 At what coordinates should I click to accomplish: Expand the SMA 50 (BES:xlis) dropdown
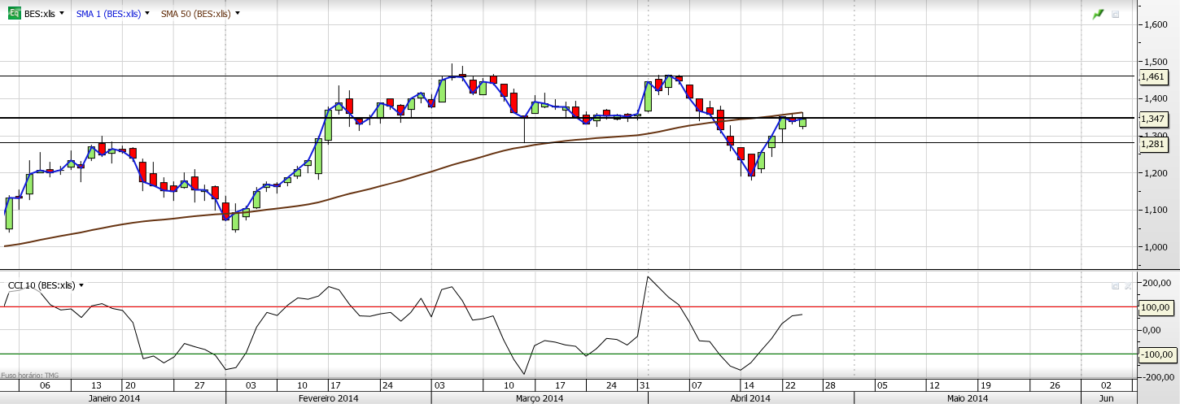(238, 14)
